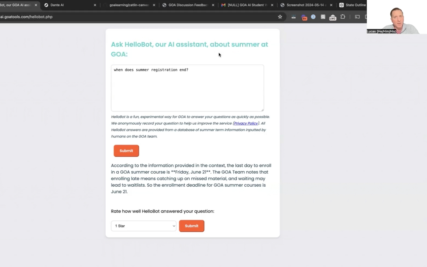
Task: Open the Privacy Policy link
Action: pos(246,123)
